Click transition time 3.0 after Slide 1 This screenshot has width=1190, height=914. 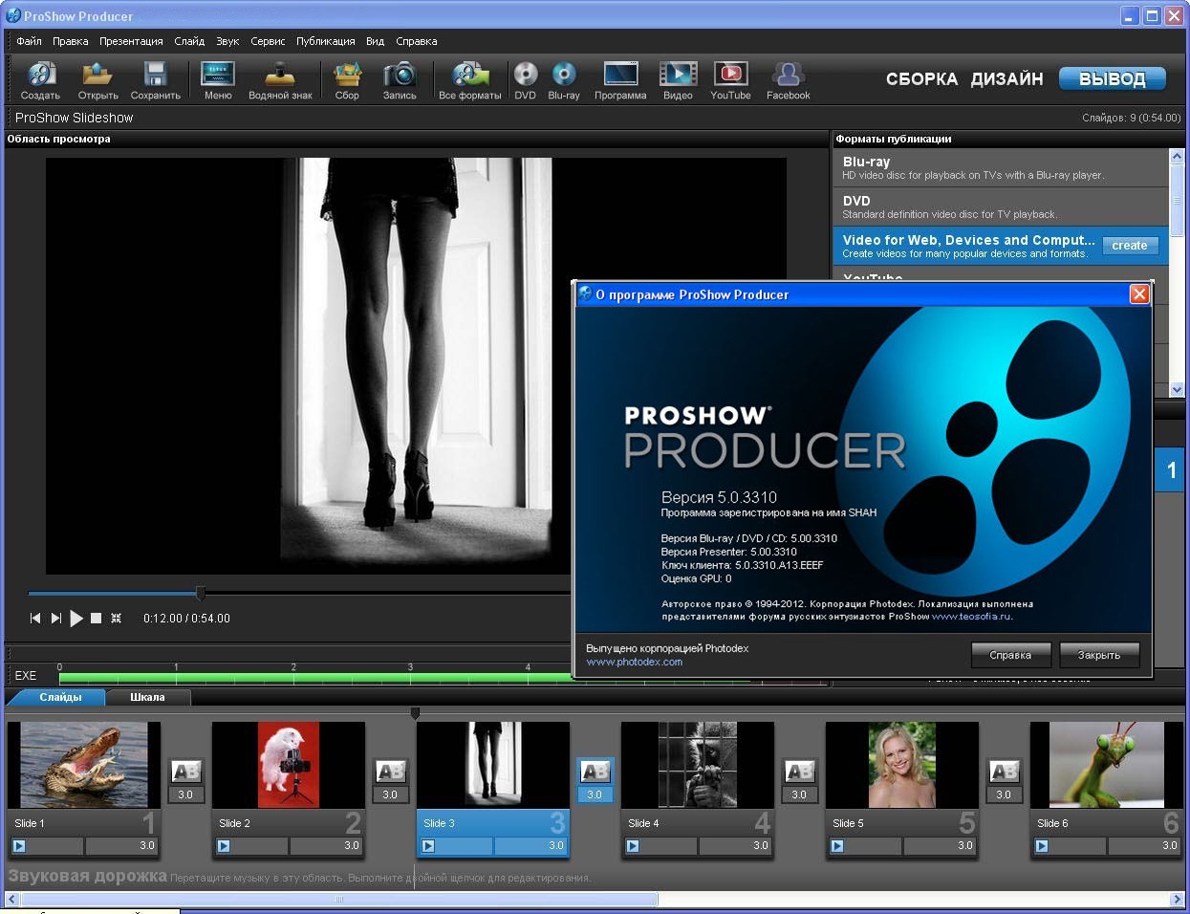(x=185, y=794)
